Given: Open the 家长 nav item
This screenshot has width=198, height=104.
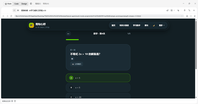Looking at the screenshot, I should [x=146, y=25].
